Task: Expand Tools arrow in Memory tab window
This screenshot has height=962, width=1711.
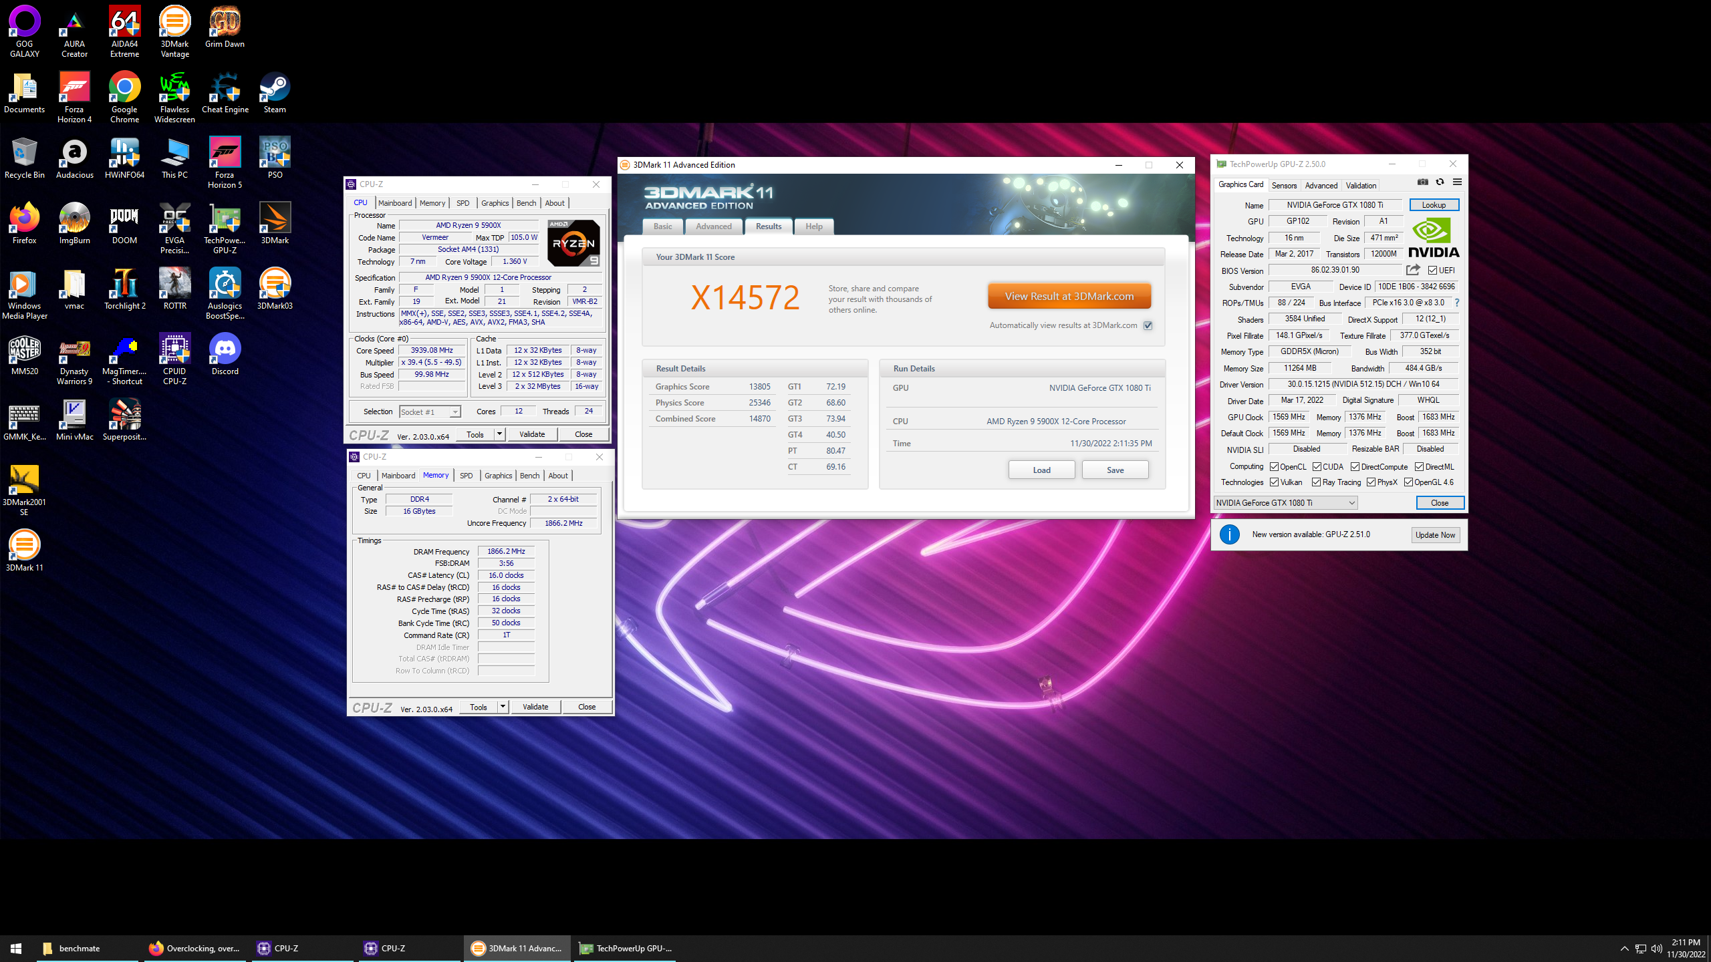Action: click(x=503, y=707)
